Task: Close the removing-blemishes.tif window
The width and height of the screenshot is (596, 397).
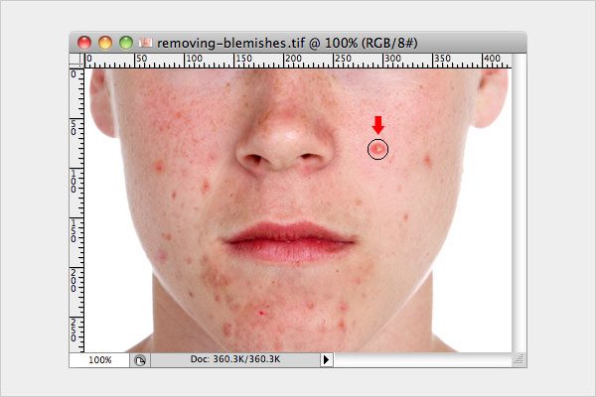Action: pos(84,43)
